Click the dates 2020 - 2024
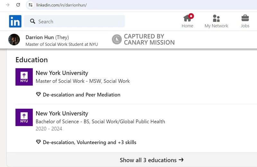This screenshot has width=257, height=167. [49, 129]
